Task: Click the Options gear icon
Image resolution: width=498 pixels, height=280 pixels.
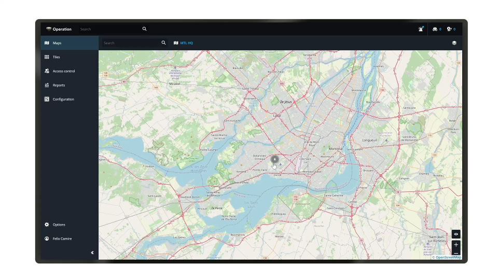Action: [x=47, y=225]
